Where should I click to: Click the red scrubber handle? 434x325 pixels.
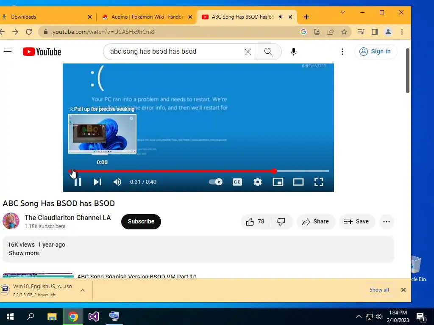[x=274, y=171]
